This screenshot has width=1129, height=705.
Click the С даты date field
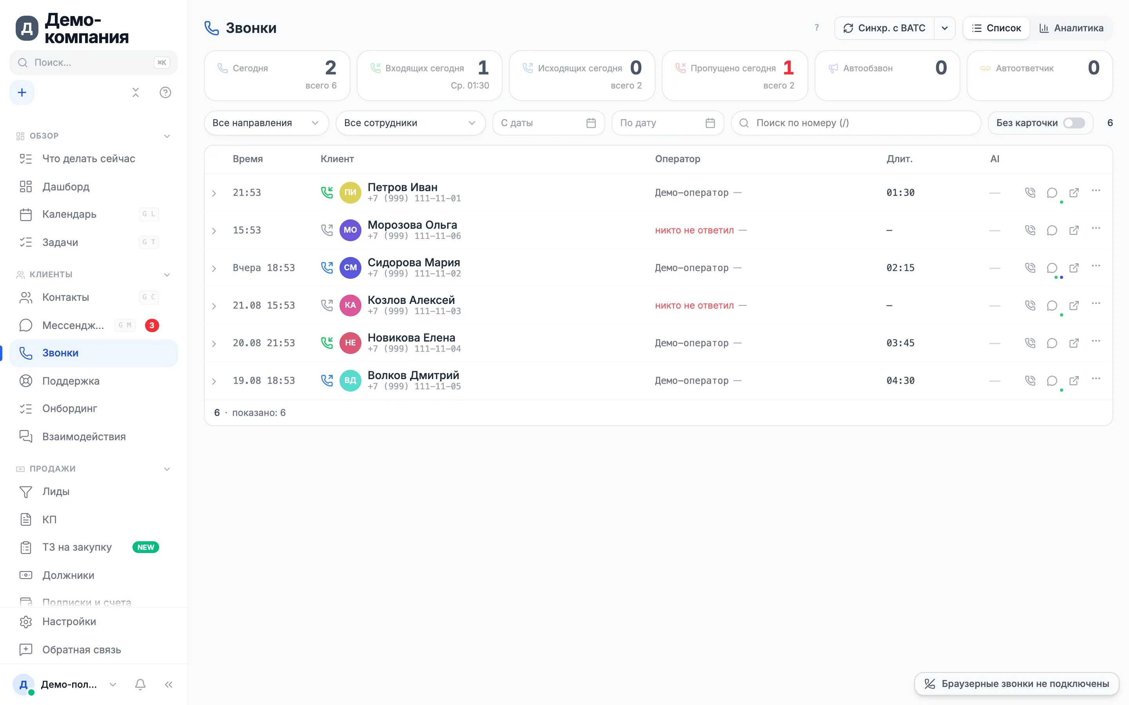click(x=549, y=123)
